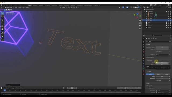Screen dimensions: 172x97
Task: Select the Cursor tool
Action: 2,16
